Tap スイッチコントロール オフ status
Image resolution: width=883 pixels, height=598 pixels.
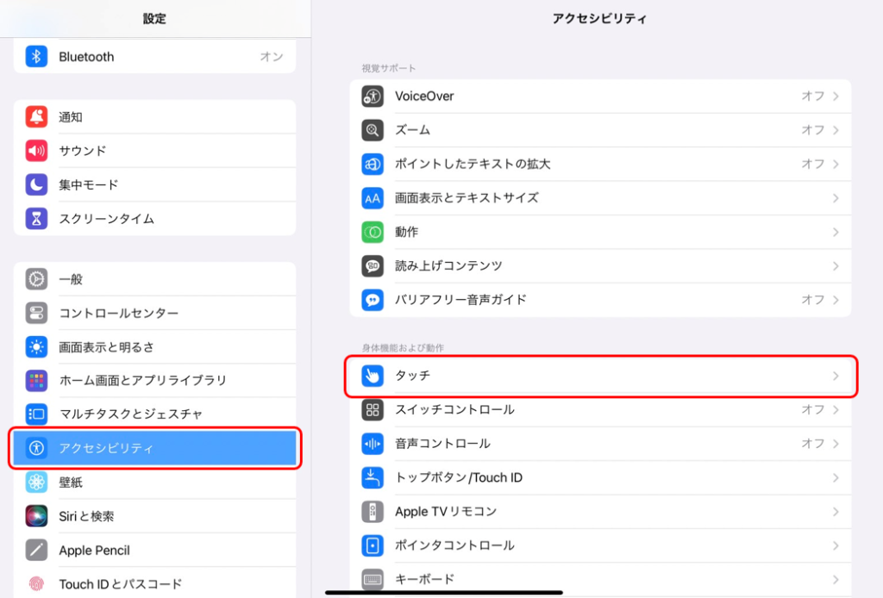[813, 409]
